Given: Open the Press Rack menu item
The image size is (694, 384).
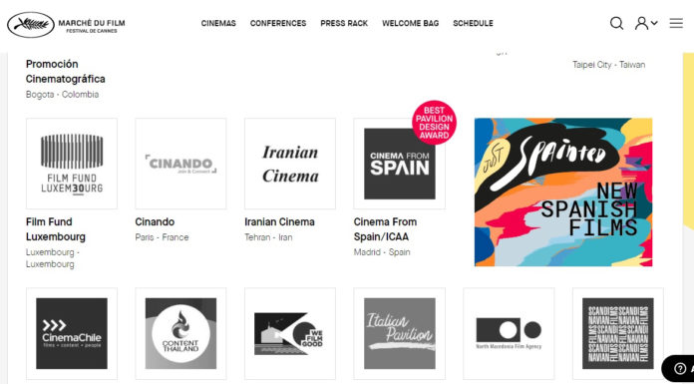Looking at the screenshot, I should coord(344,24).
